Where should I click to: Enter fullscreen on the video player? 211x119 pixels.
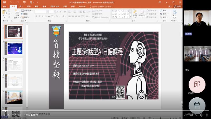(x=207, y=115)
